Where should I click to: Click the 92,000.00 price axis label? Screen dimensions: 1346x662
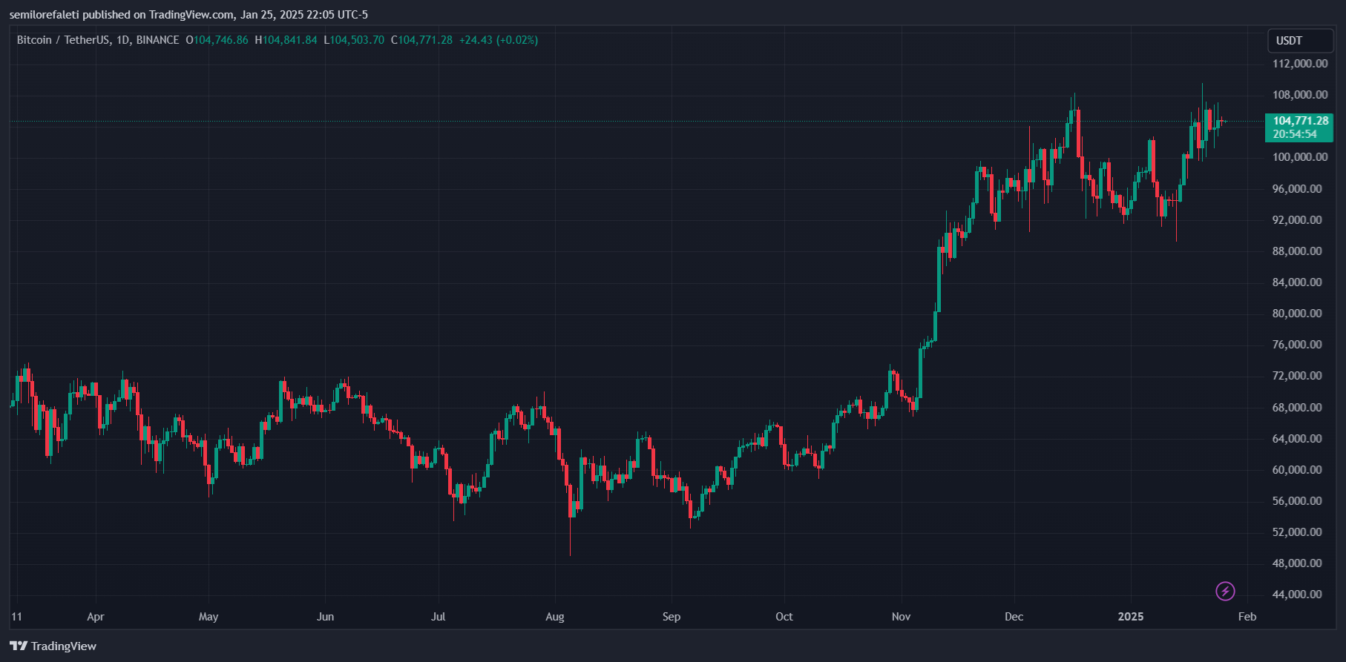point(1297,220)
